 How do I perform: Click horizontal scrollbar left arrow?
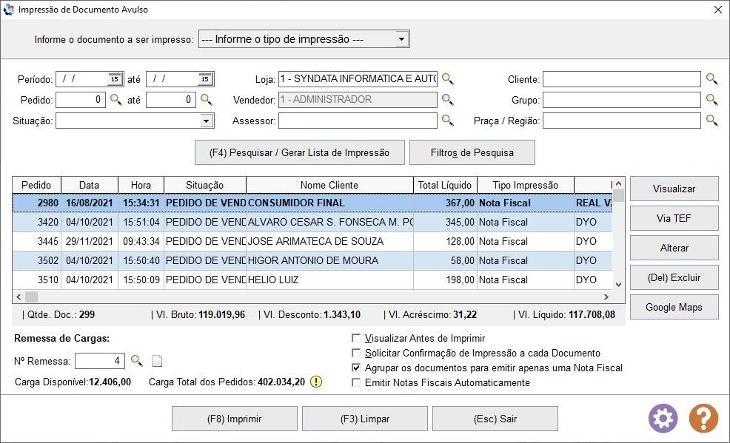click(19, 297)
